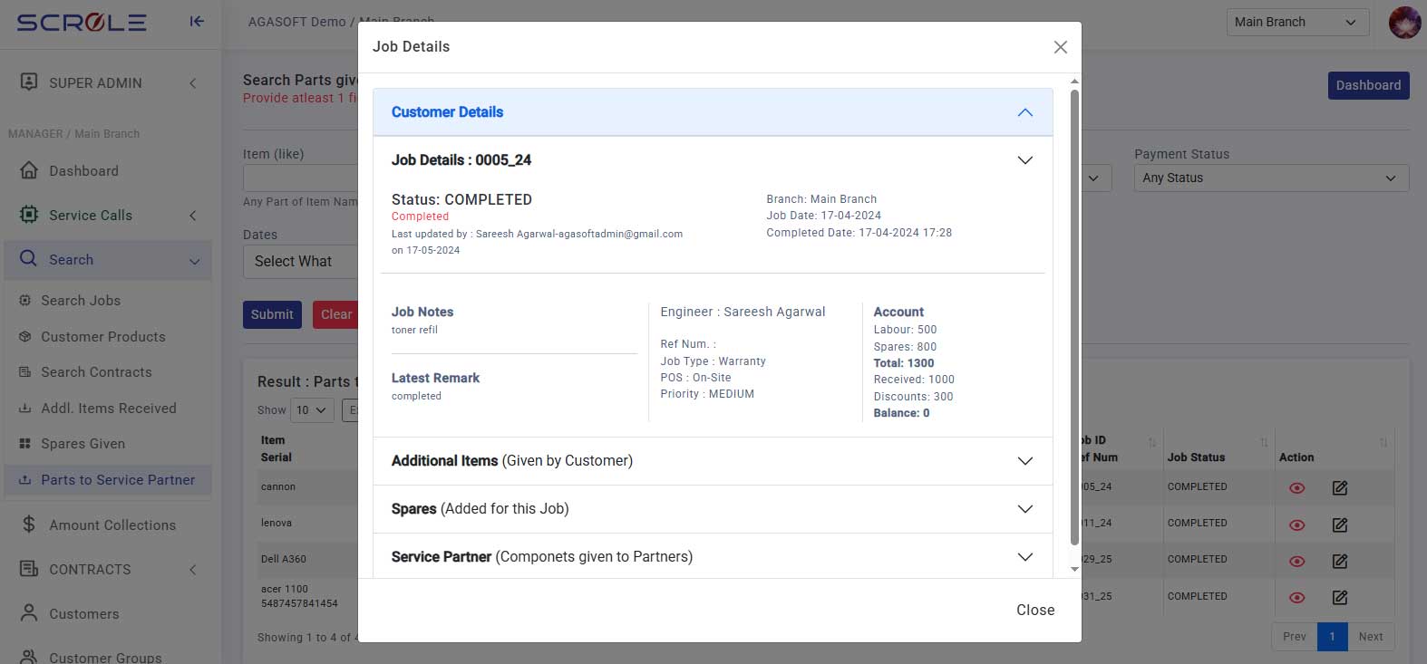Edit job 05_24 with edit icon
1427x664 pixels.
(1340, 488)
